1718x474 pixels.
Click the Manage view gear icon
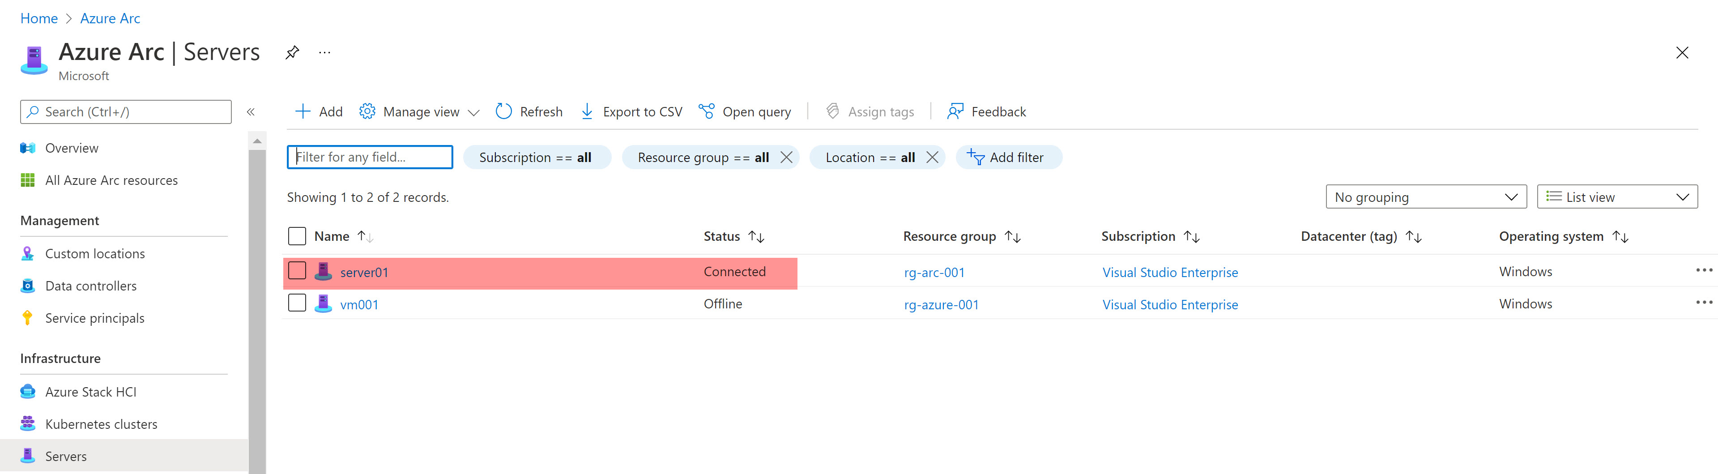click(367, 111)
